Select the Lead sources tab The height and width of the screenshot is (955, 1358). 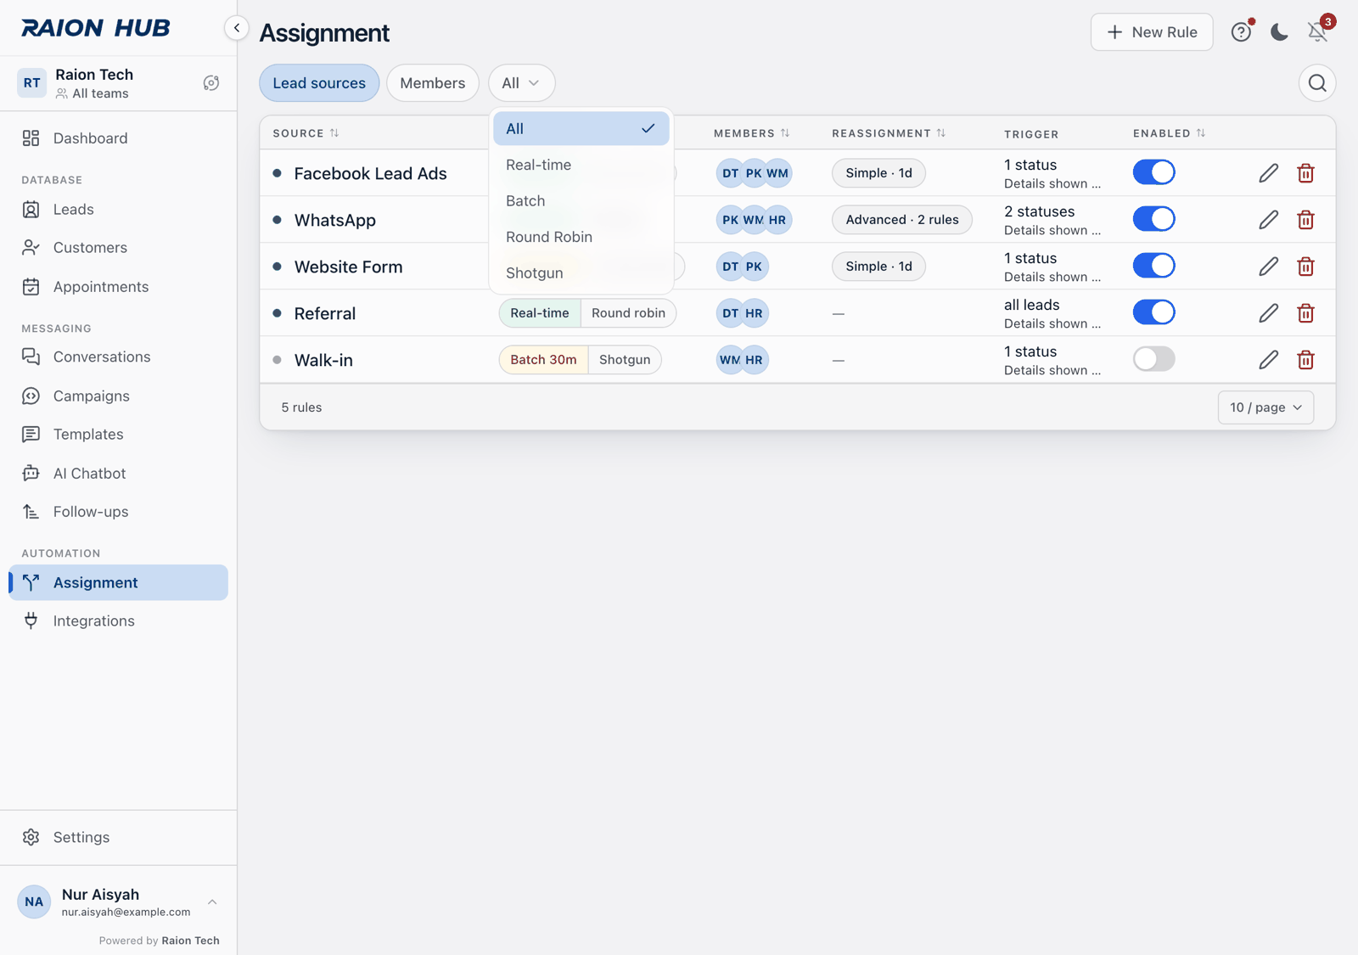click(319, 83)
